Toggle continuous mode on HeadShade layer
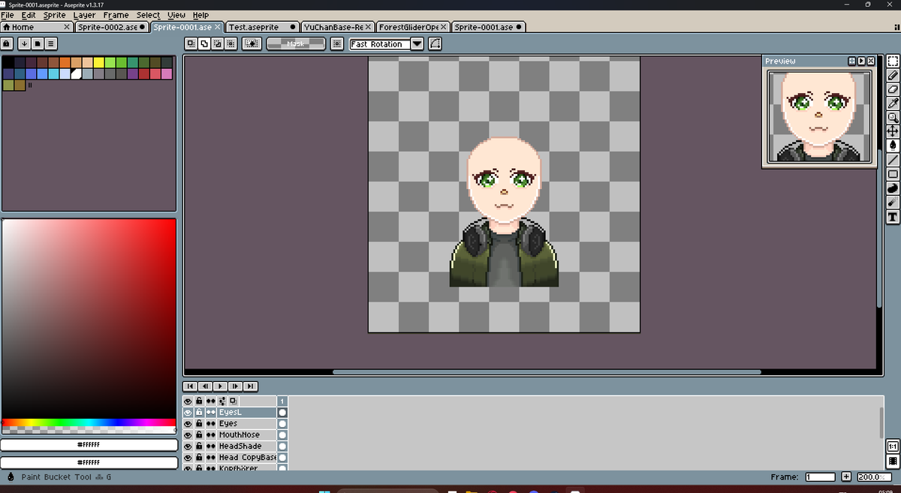This screenshot has height=493, width=901. tap(211, 446)
